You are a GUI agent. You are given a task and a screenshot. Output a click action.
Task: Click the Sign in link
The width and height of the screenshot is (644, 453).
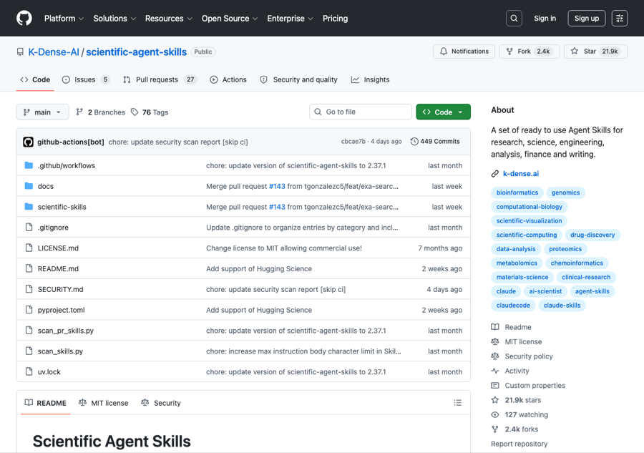click(x=545, y=19)
